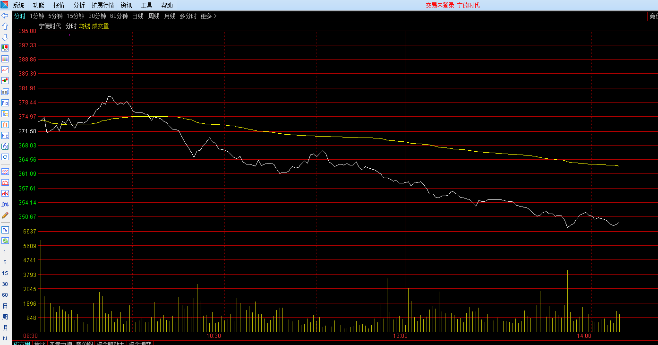Select weekly 周 period in sidebar
The image size is (658, 345).
[5, 317]
